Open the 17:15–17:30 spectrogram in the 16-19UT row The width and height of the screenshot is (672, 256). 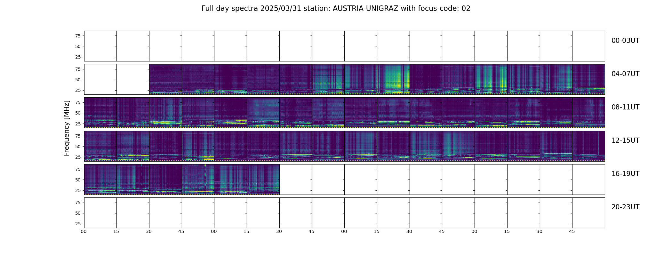click(x=263, y=179)
